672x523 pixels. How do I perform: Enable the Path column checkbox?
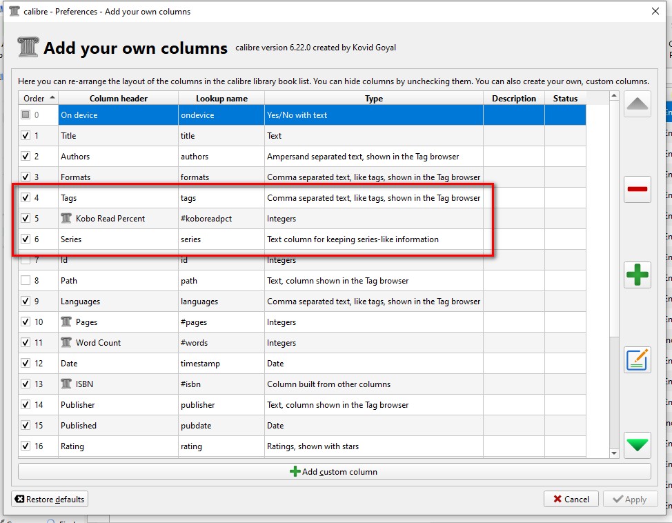[26, 280]
